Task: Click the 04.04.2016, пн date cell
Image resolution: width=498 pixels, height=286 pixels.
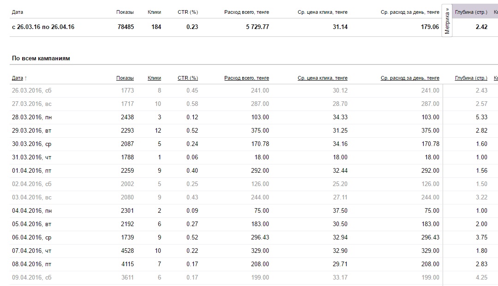Action: [x=32, y=211]
